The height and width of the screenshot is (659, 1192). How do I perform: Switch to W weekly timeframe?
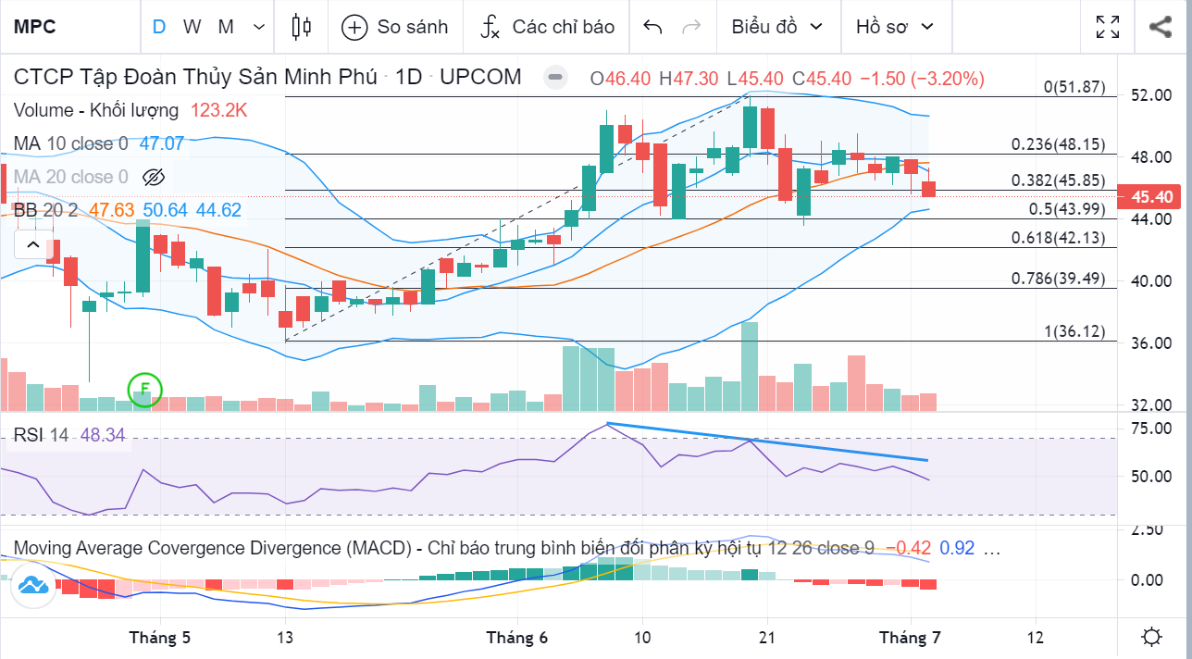click(192, 27)
